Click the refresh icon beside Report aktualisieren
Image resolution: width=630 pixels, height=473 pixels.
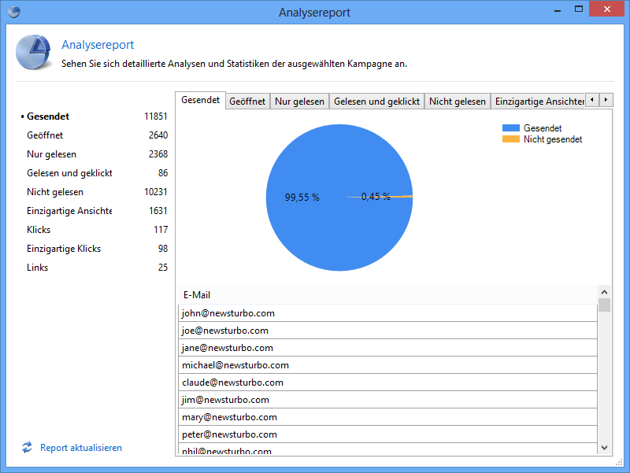point(27,447)
